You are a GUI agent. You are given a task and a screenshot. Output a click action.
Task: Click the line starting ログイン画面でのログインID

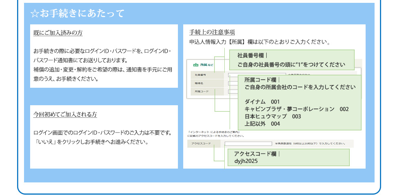(103, 133)
